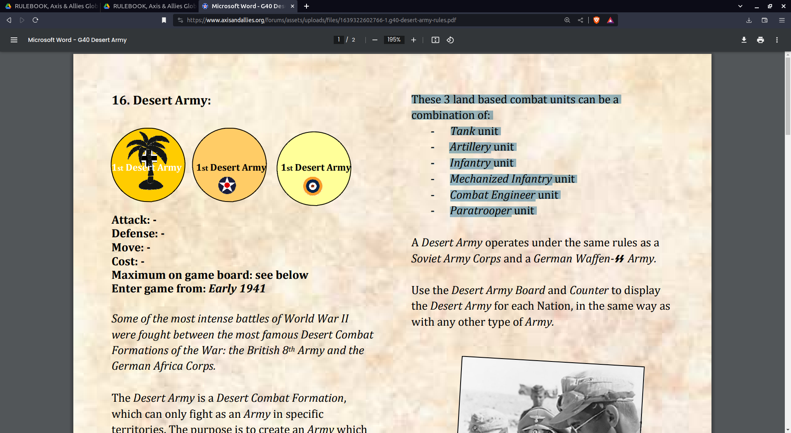
Task: Click the scrollbar down arrow
Action: tap(788, 430)
